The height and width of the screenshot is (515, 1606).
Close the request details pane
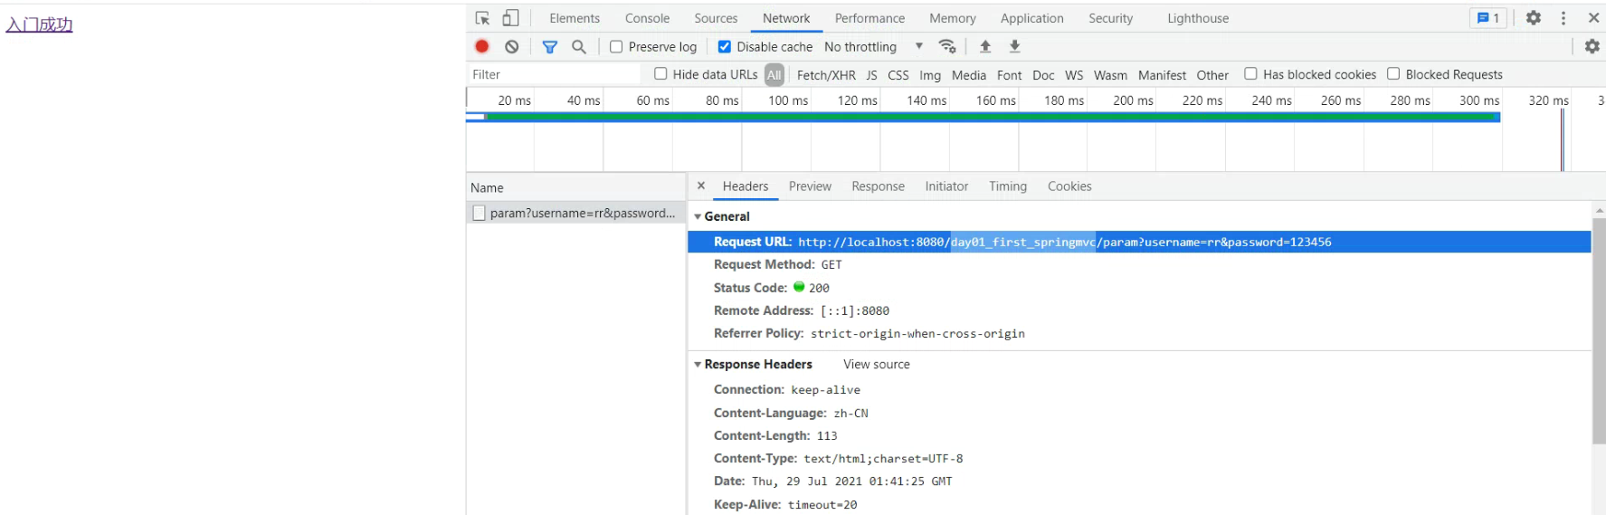[701, 186]
